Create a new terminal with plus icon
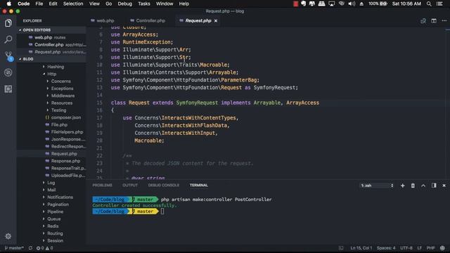This screenshot has width=450, height=253. (x=402, y=186)
